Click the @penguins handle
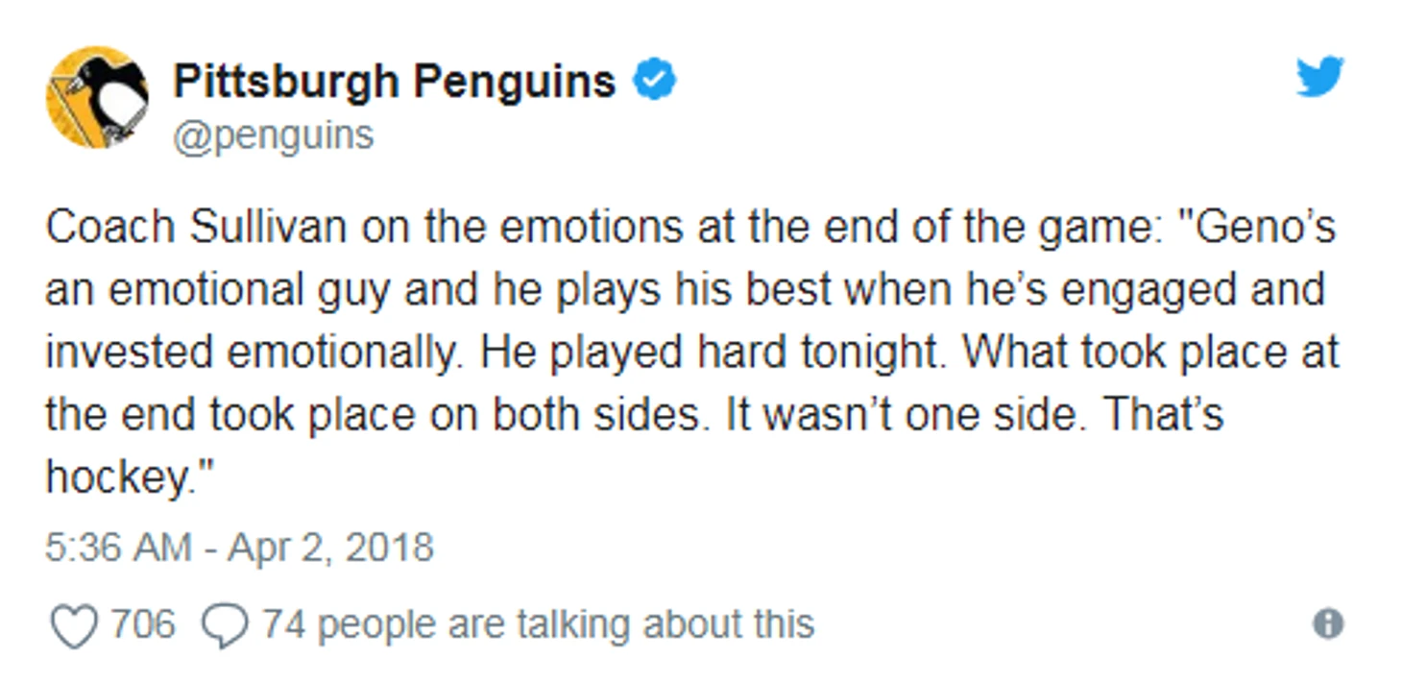 (x=274, y=135)
